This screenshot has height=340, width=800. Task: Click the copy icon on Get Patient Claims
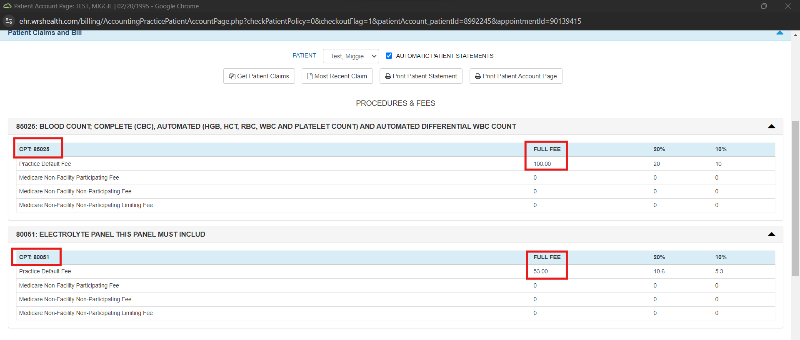[232, 76]
